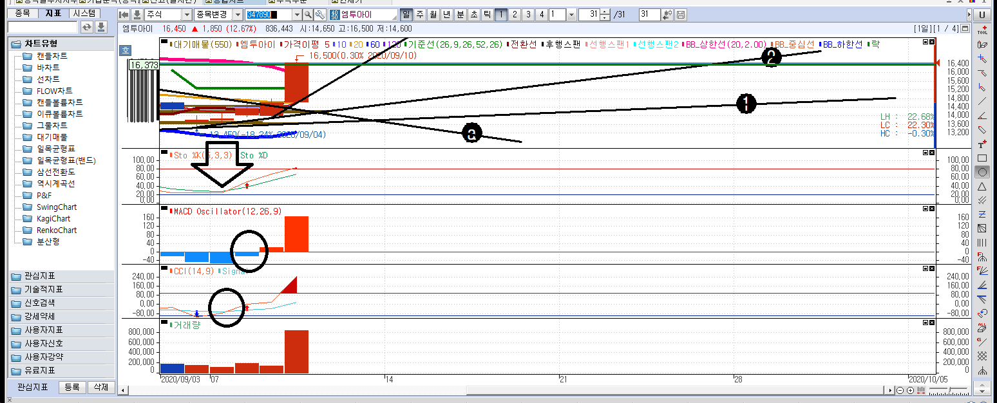Select the trend line drawing tool
997x403 pixels.
click(x=982, y=101)
